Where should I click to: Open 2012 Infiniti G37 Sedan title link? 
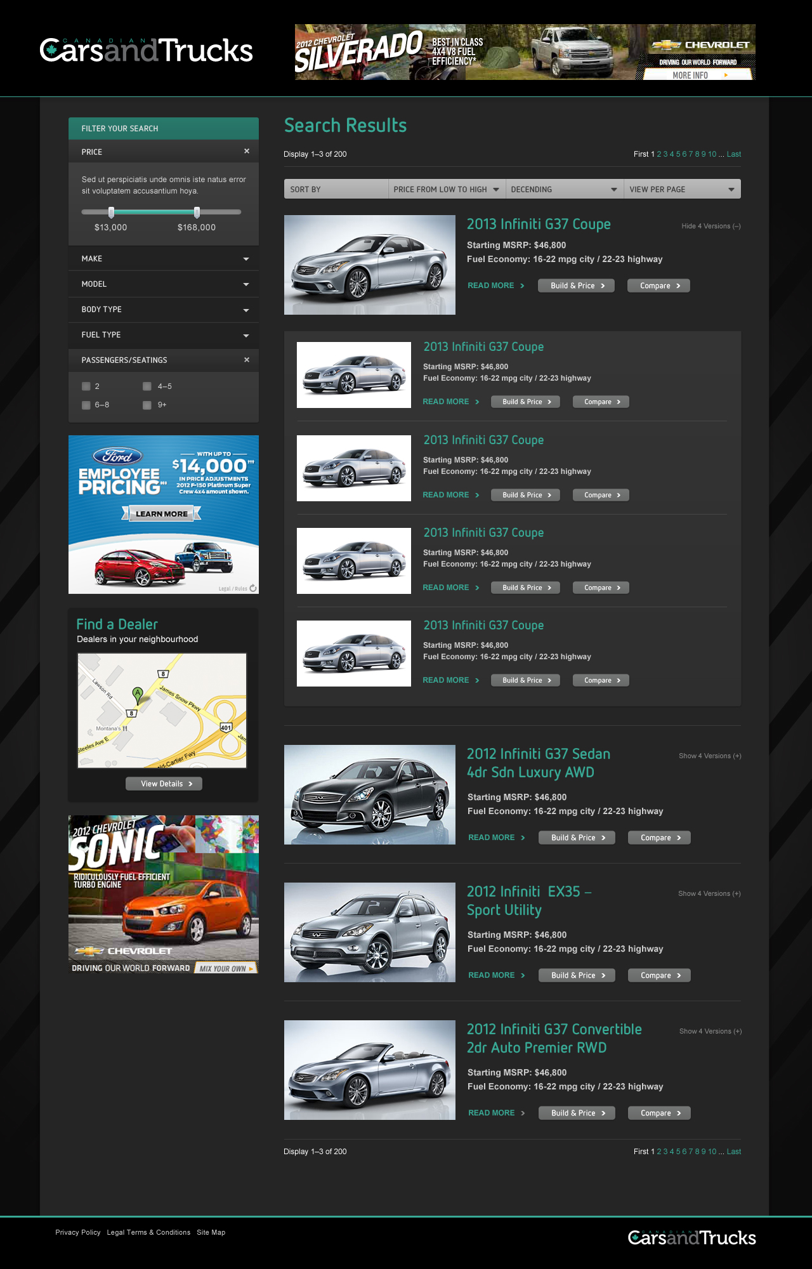[539, 763]
